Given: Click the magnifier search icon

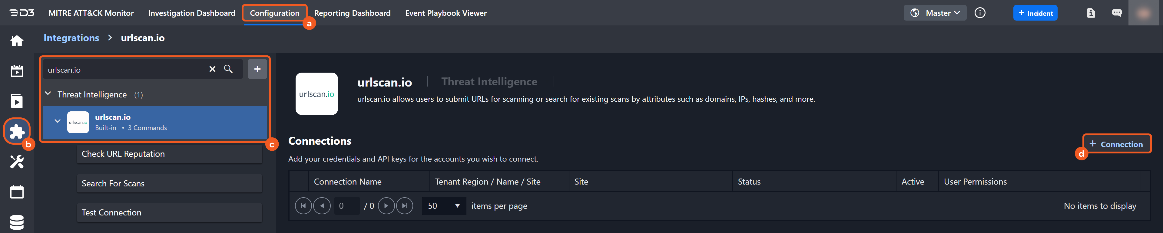Looking at the screenshot, I should point(228,69).
